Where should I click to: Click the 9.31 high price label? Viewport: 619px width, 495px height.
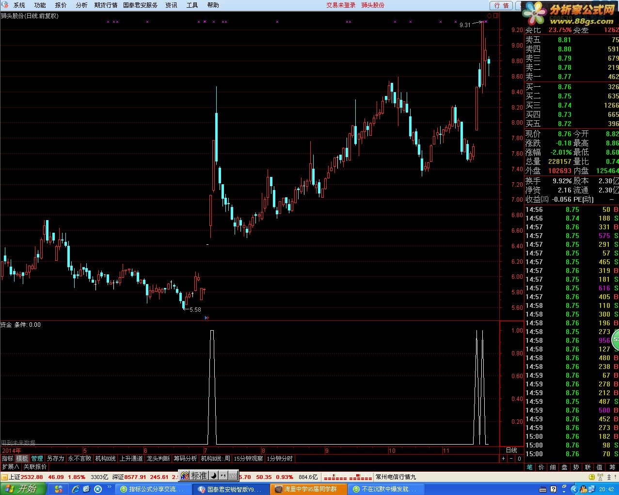465,25
